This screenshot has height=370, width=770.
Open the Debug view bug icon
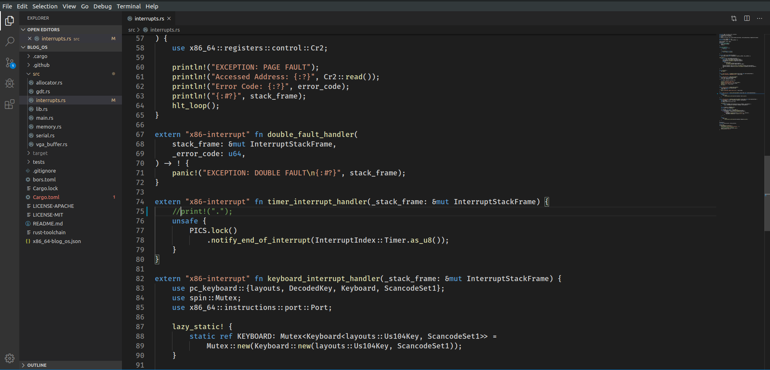pos(10,83)
